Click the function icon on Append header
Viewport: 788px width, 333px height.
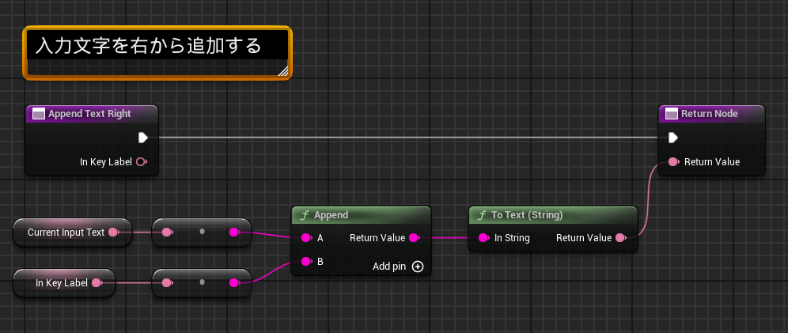305,215
